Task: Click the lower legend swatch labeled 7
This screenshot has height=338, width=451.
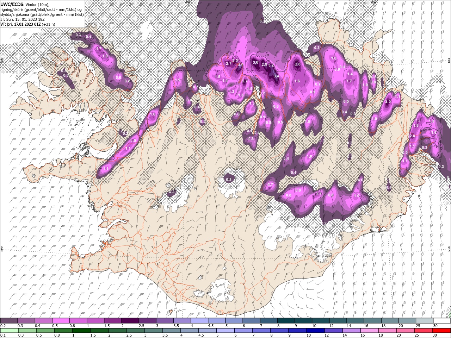Action: point(261,331)
